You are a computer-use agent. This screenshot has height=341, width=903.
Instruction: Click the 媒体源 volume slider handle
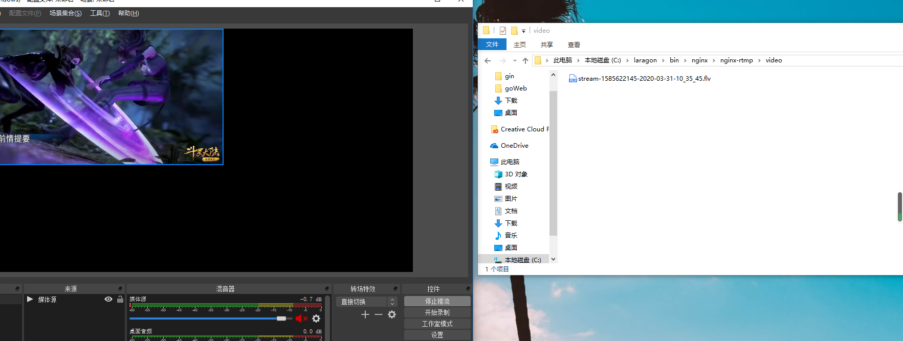(281, 319)
